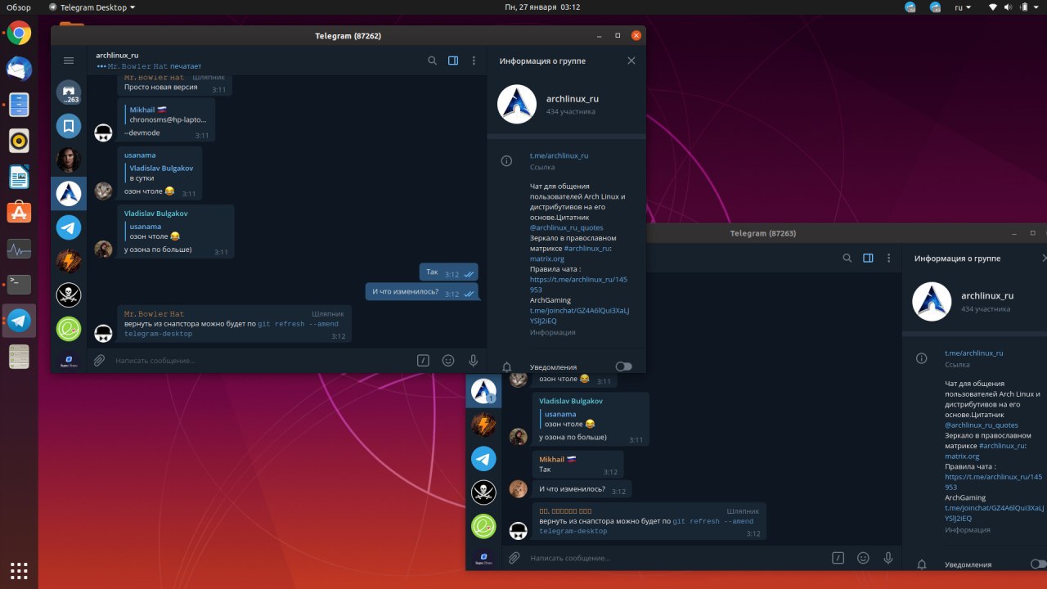
Task: Open orange lightning avatar chat in front window sidebar
Action: 69,260
